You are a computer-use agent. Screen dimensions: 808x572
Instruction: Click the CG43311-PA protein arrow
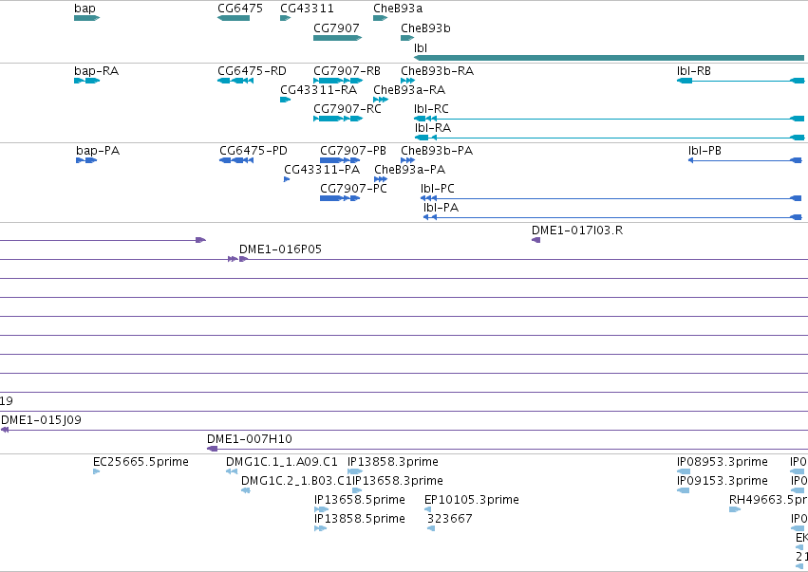click(x=287, y=179)
